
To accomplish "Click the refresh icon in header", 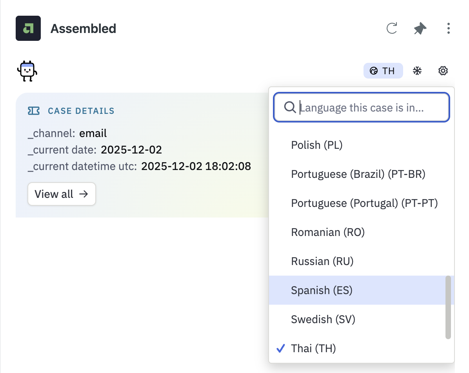I will (x=391, y=28).
